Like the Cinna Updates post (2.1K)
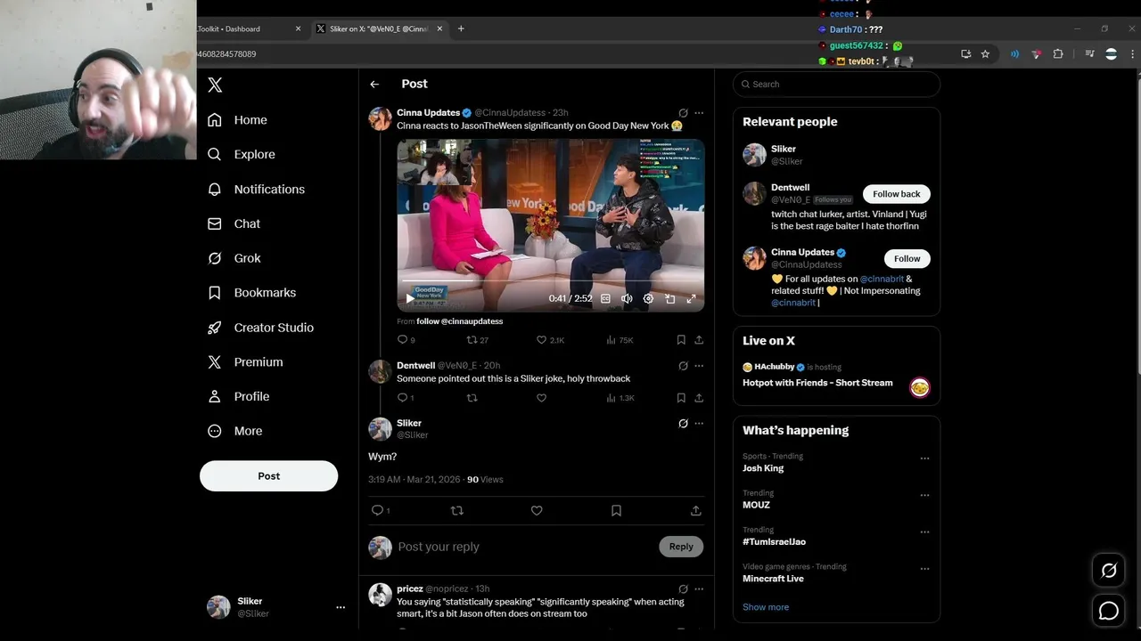Viewport: 1141px width, 641px height. pos(549,340)
